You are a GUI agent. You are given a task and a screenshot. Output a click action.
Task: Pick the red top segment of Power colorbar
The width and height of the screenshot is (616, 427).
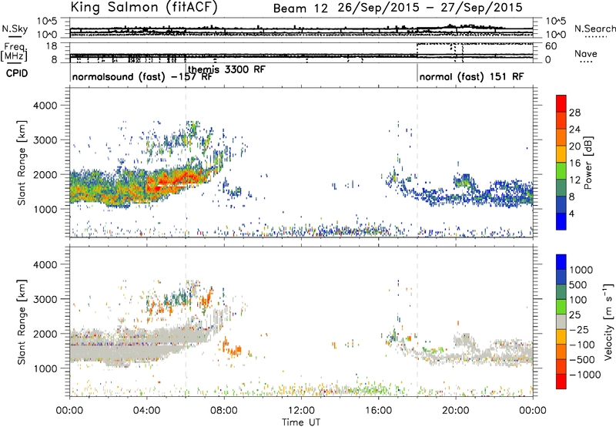561,103
